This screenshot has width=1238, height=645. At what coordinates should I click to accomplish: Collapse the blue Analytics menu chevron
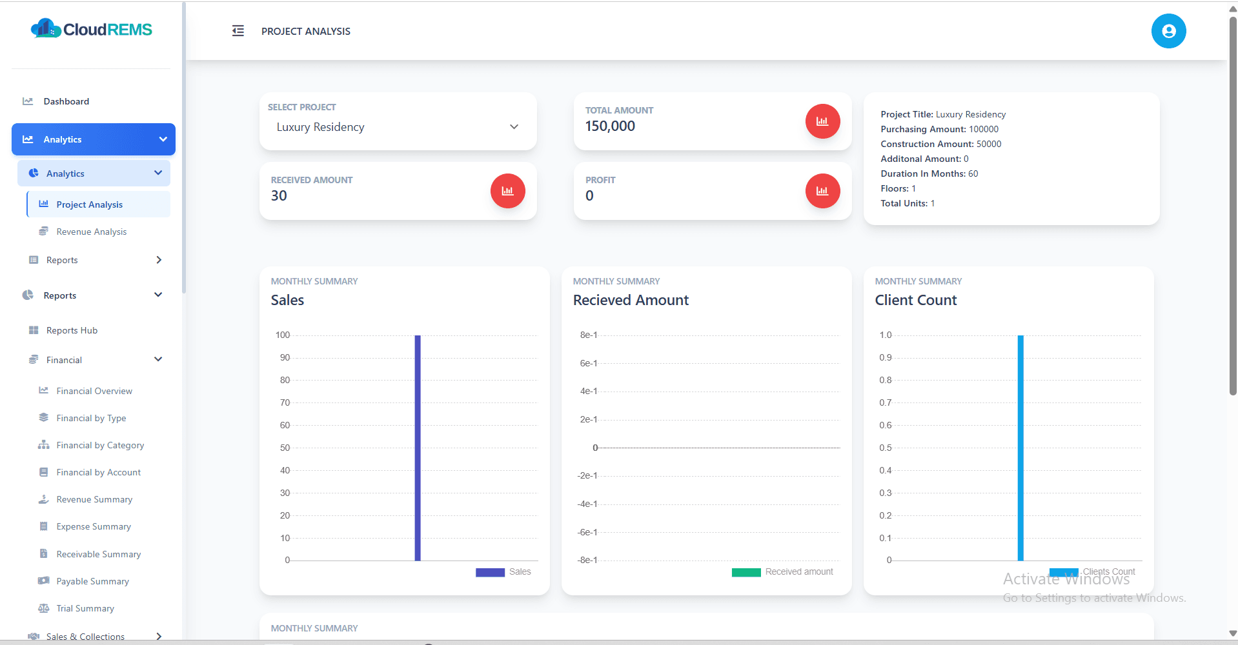163,139
